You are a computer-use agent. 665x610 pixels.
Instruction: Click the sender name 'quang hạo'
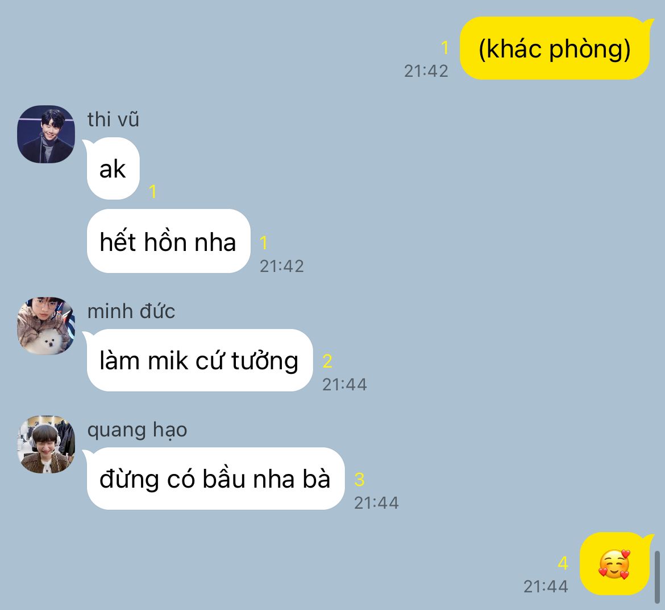(137, 430)
